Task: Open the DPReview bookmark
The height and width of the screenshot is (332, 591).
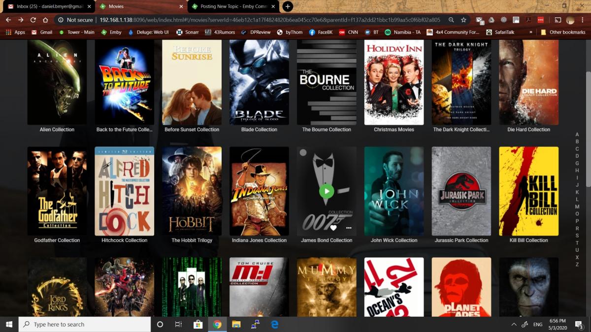Action: pos(256,32)
